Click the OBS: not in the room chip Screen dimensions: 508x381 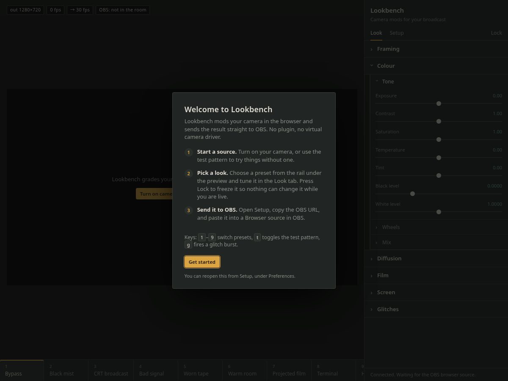[123, 10]
